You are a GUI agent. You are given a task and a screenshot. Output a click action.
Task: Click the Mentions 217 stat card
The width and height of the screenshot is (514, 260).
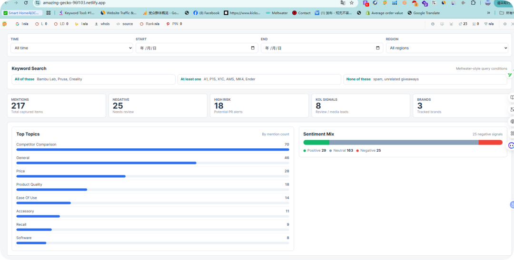tap(56, 106)
